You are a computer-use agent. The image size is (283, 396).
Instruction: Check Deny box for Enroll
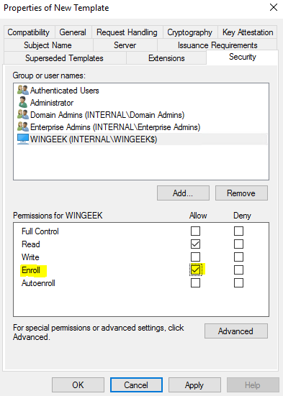tap(238, 270)
